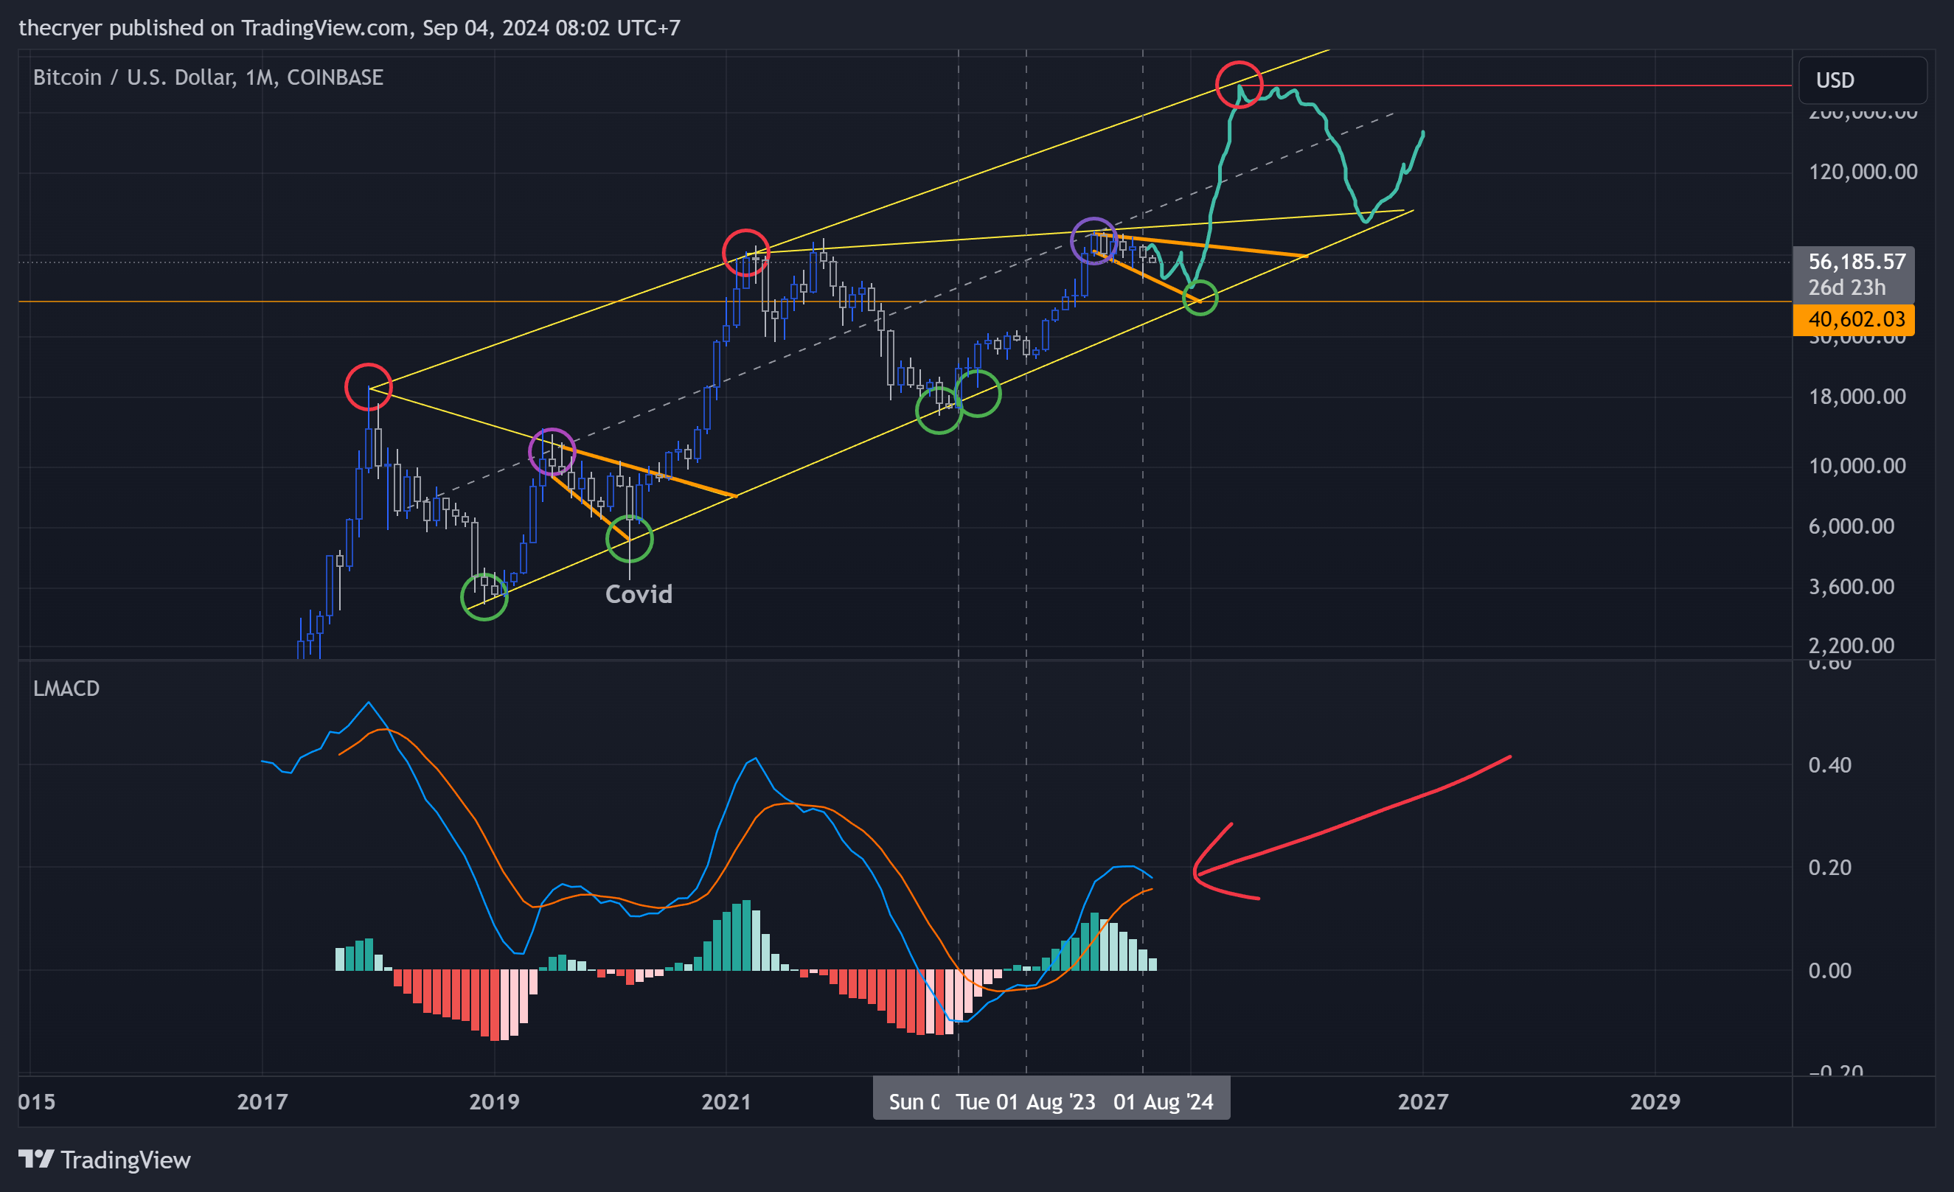Click the TradingView logo at bottom left
This screenshot has height=1192, width=1954.
(x=104, y=1160)
